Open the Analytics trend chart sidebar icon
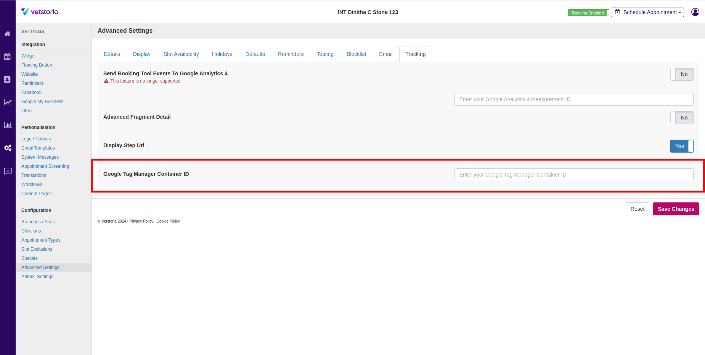 tap(8, 102)
